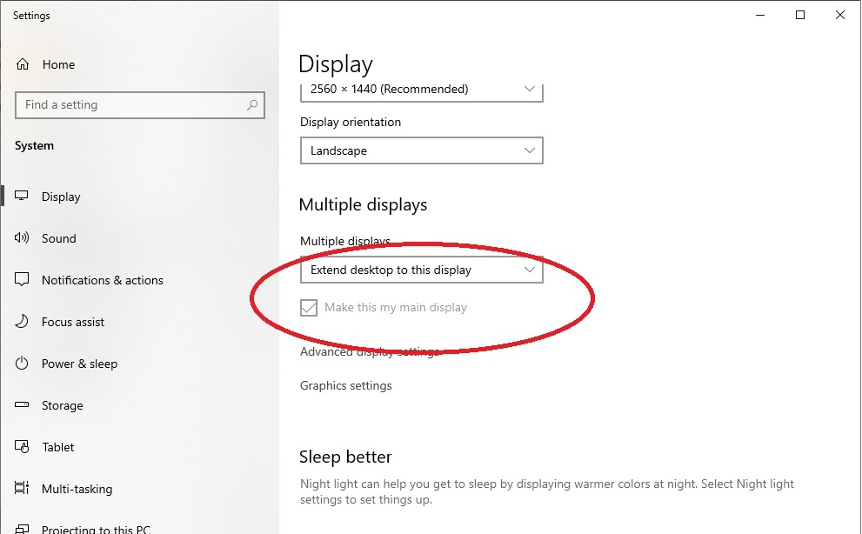Click the Focus assist moon icon
The width and height of the screenshot is (862, 534).
(22, 321)
